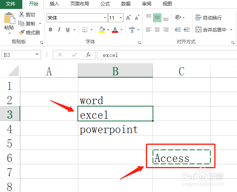Expand fill color dropdown arrow
Screen dimensions: 237x192
point(108,30)
